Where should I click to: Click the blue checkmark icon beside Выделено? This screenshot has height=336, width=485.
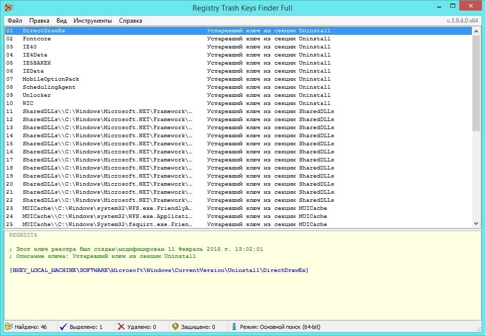pos(64,327)
